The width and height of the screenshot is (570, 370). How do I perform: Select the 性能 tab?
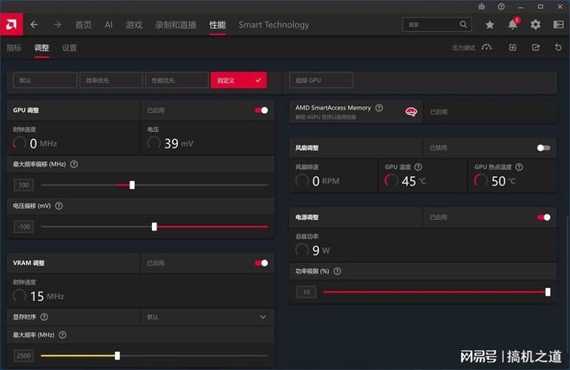218,25
